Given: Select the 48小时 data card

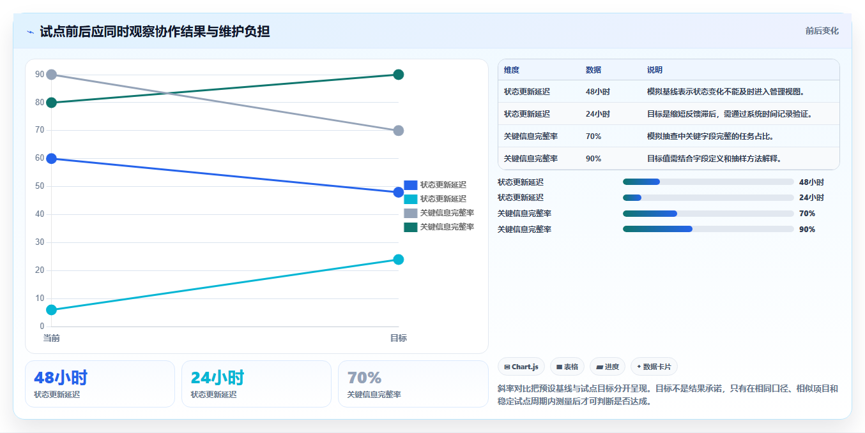Looking at the screenshot, I should 100,384.
